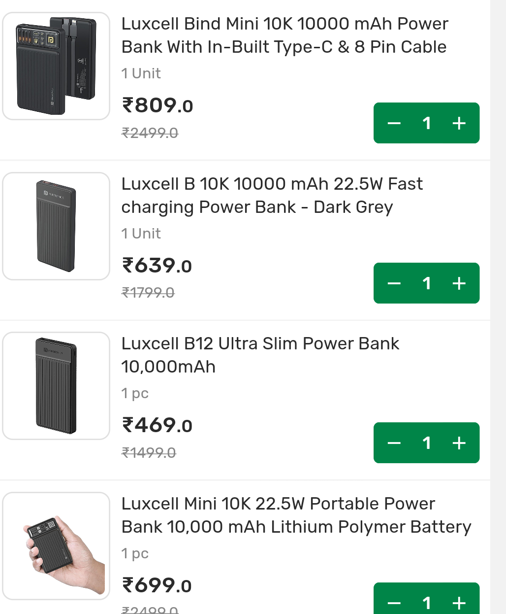Click the ₹639.0 price of Luxcell B 10K
Image resolution: width=506 pixels, height=614 pixels.
tap(156, 266)
